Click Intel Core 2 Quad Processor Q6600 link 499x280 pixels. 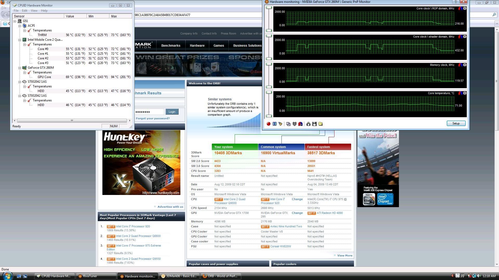point(138,236)
